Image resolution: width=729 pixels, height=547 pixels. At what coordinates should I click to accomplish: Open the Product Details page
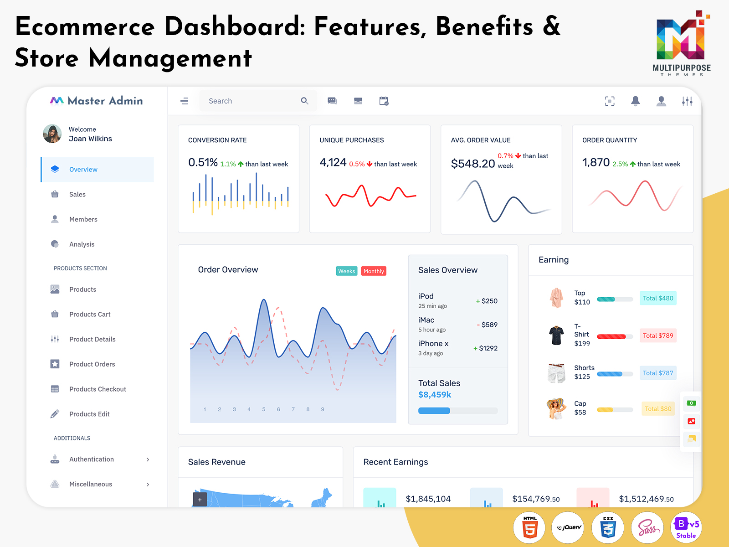(98, 339)
